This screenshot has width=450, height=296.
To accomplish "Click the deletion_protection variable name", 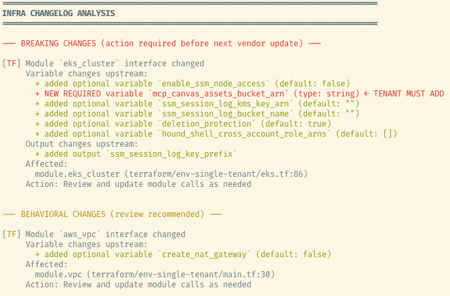I will tap(207, 124).
